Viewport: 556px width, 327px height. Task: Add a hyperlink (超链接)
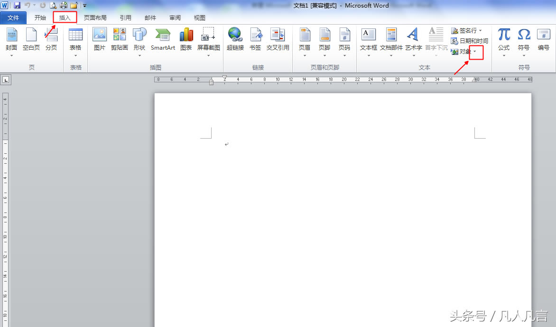[235, 40]
